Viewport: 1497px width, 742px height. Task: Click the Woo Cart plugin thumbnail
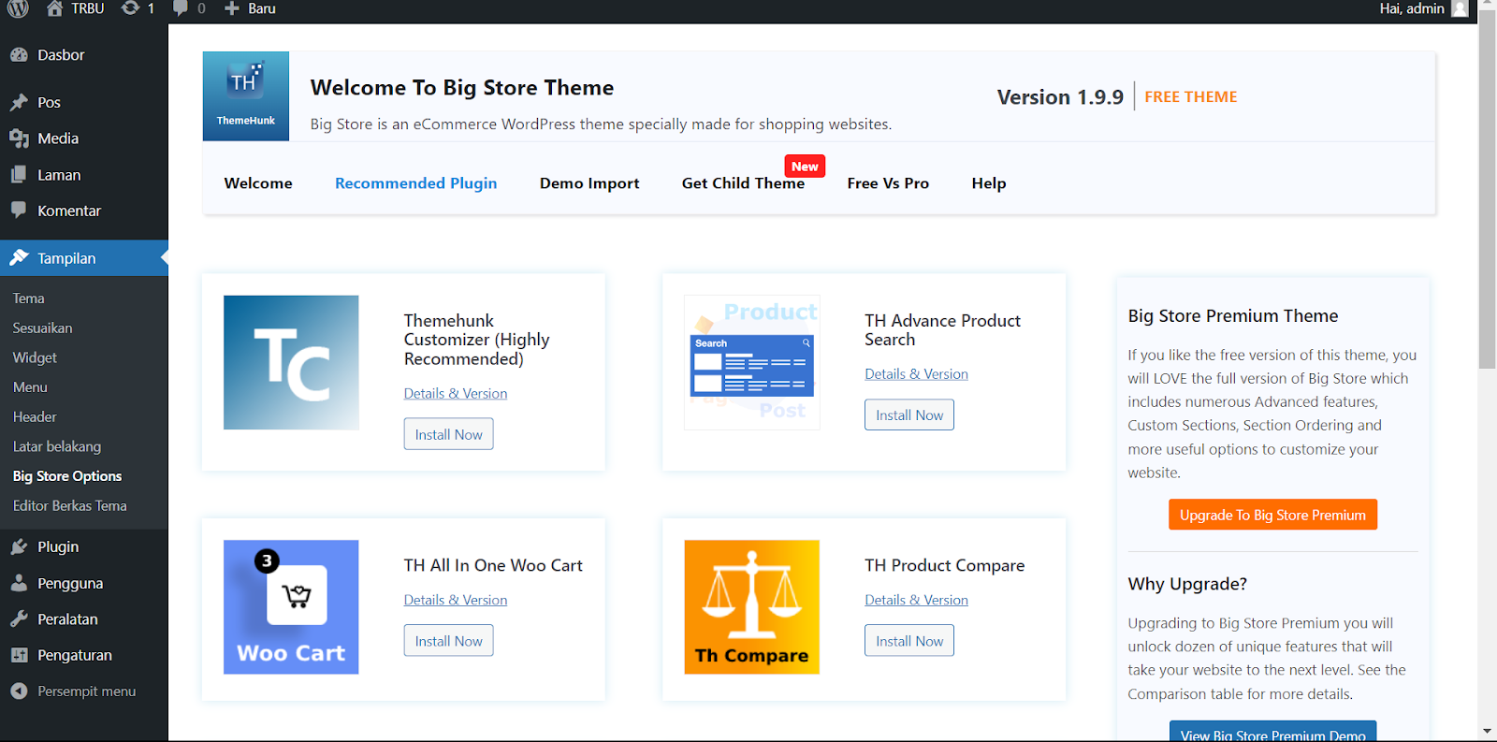(291, 607)
